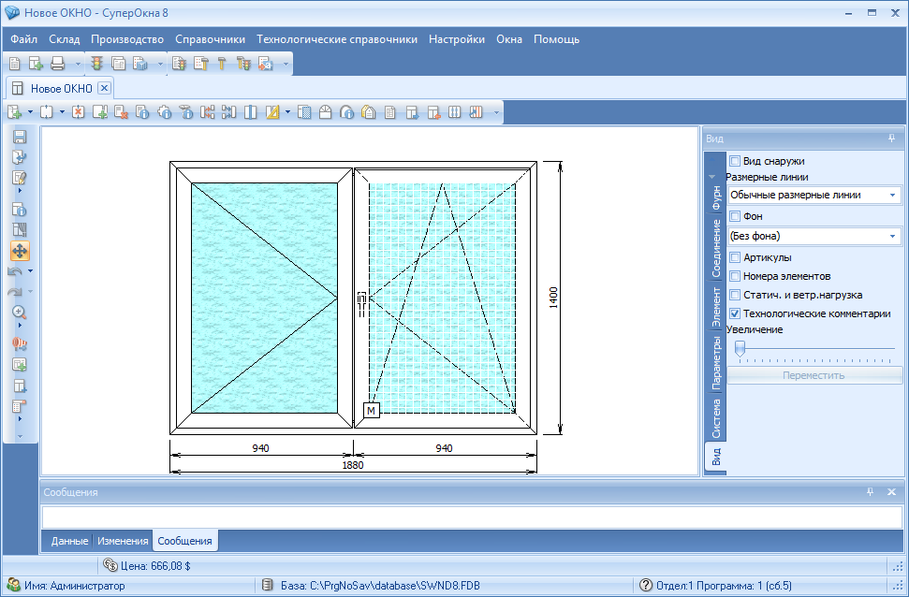This screenshot has width=909, height=597.
Task: Click the arched window icon
Action: (x=325, y=112)
